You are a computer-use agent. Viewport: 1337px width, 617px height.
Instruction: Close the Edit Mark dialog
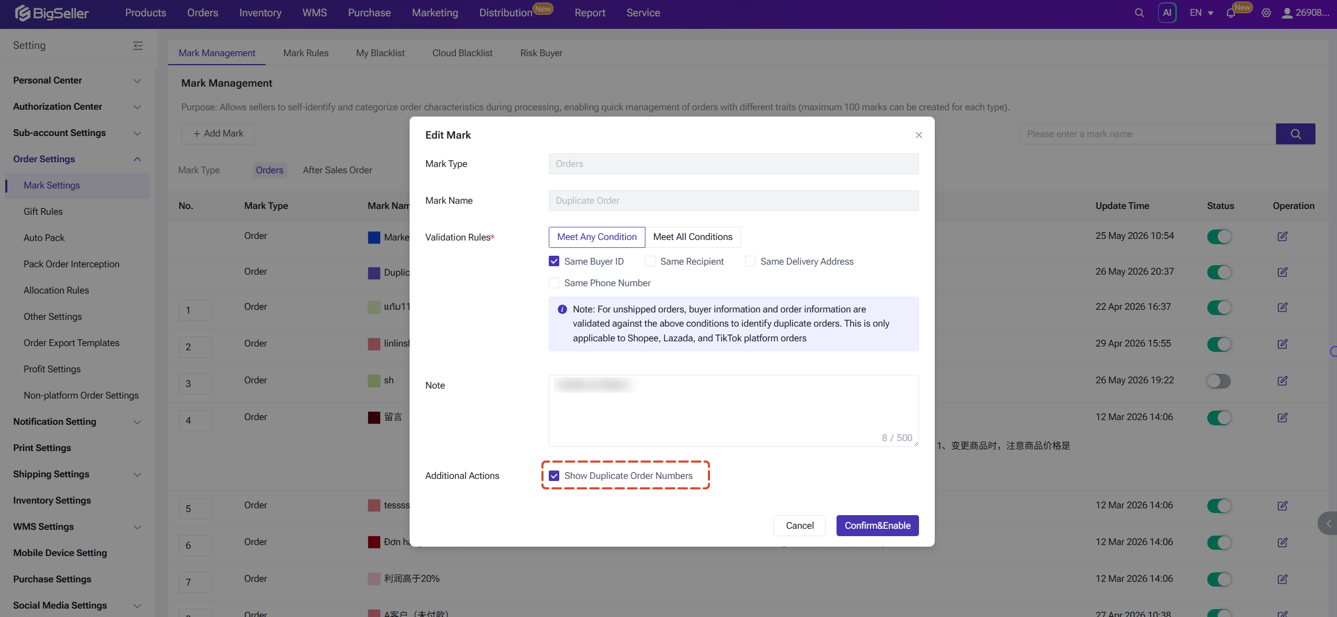918,135
